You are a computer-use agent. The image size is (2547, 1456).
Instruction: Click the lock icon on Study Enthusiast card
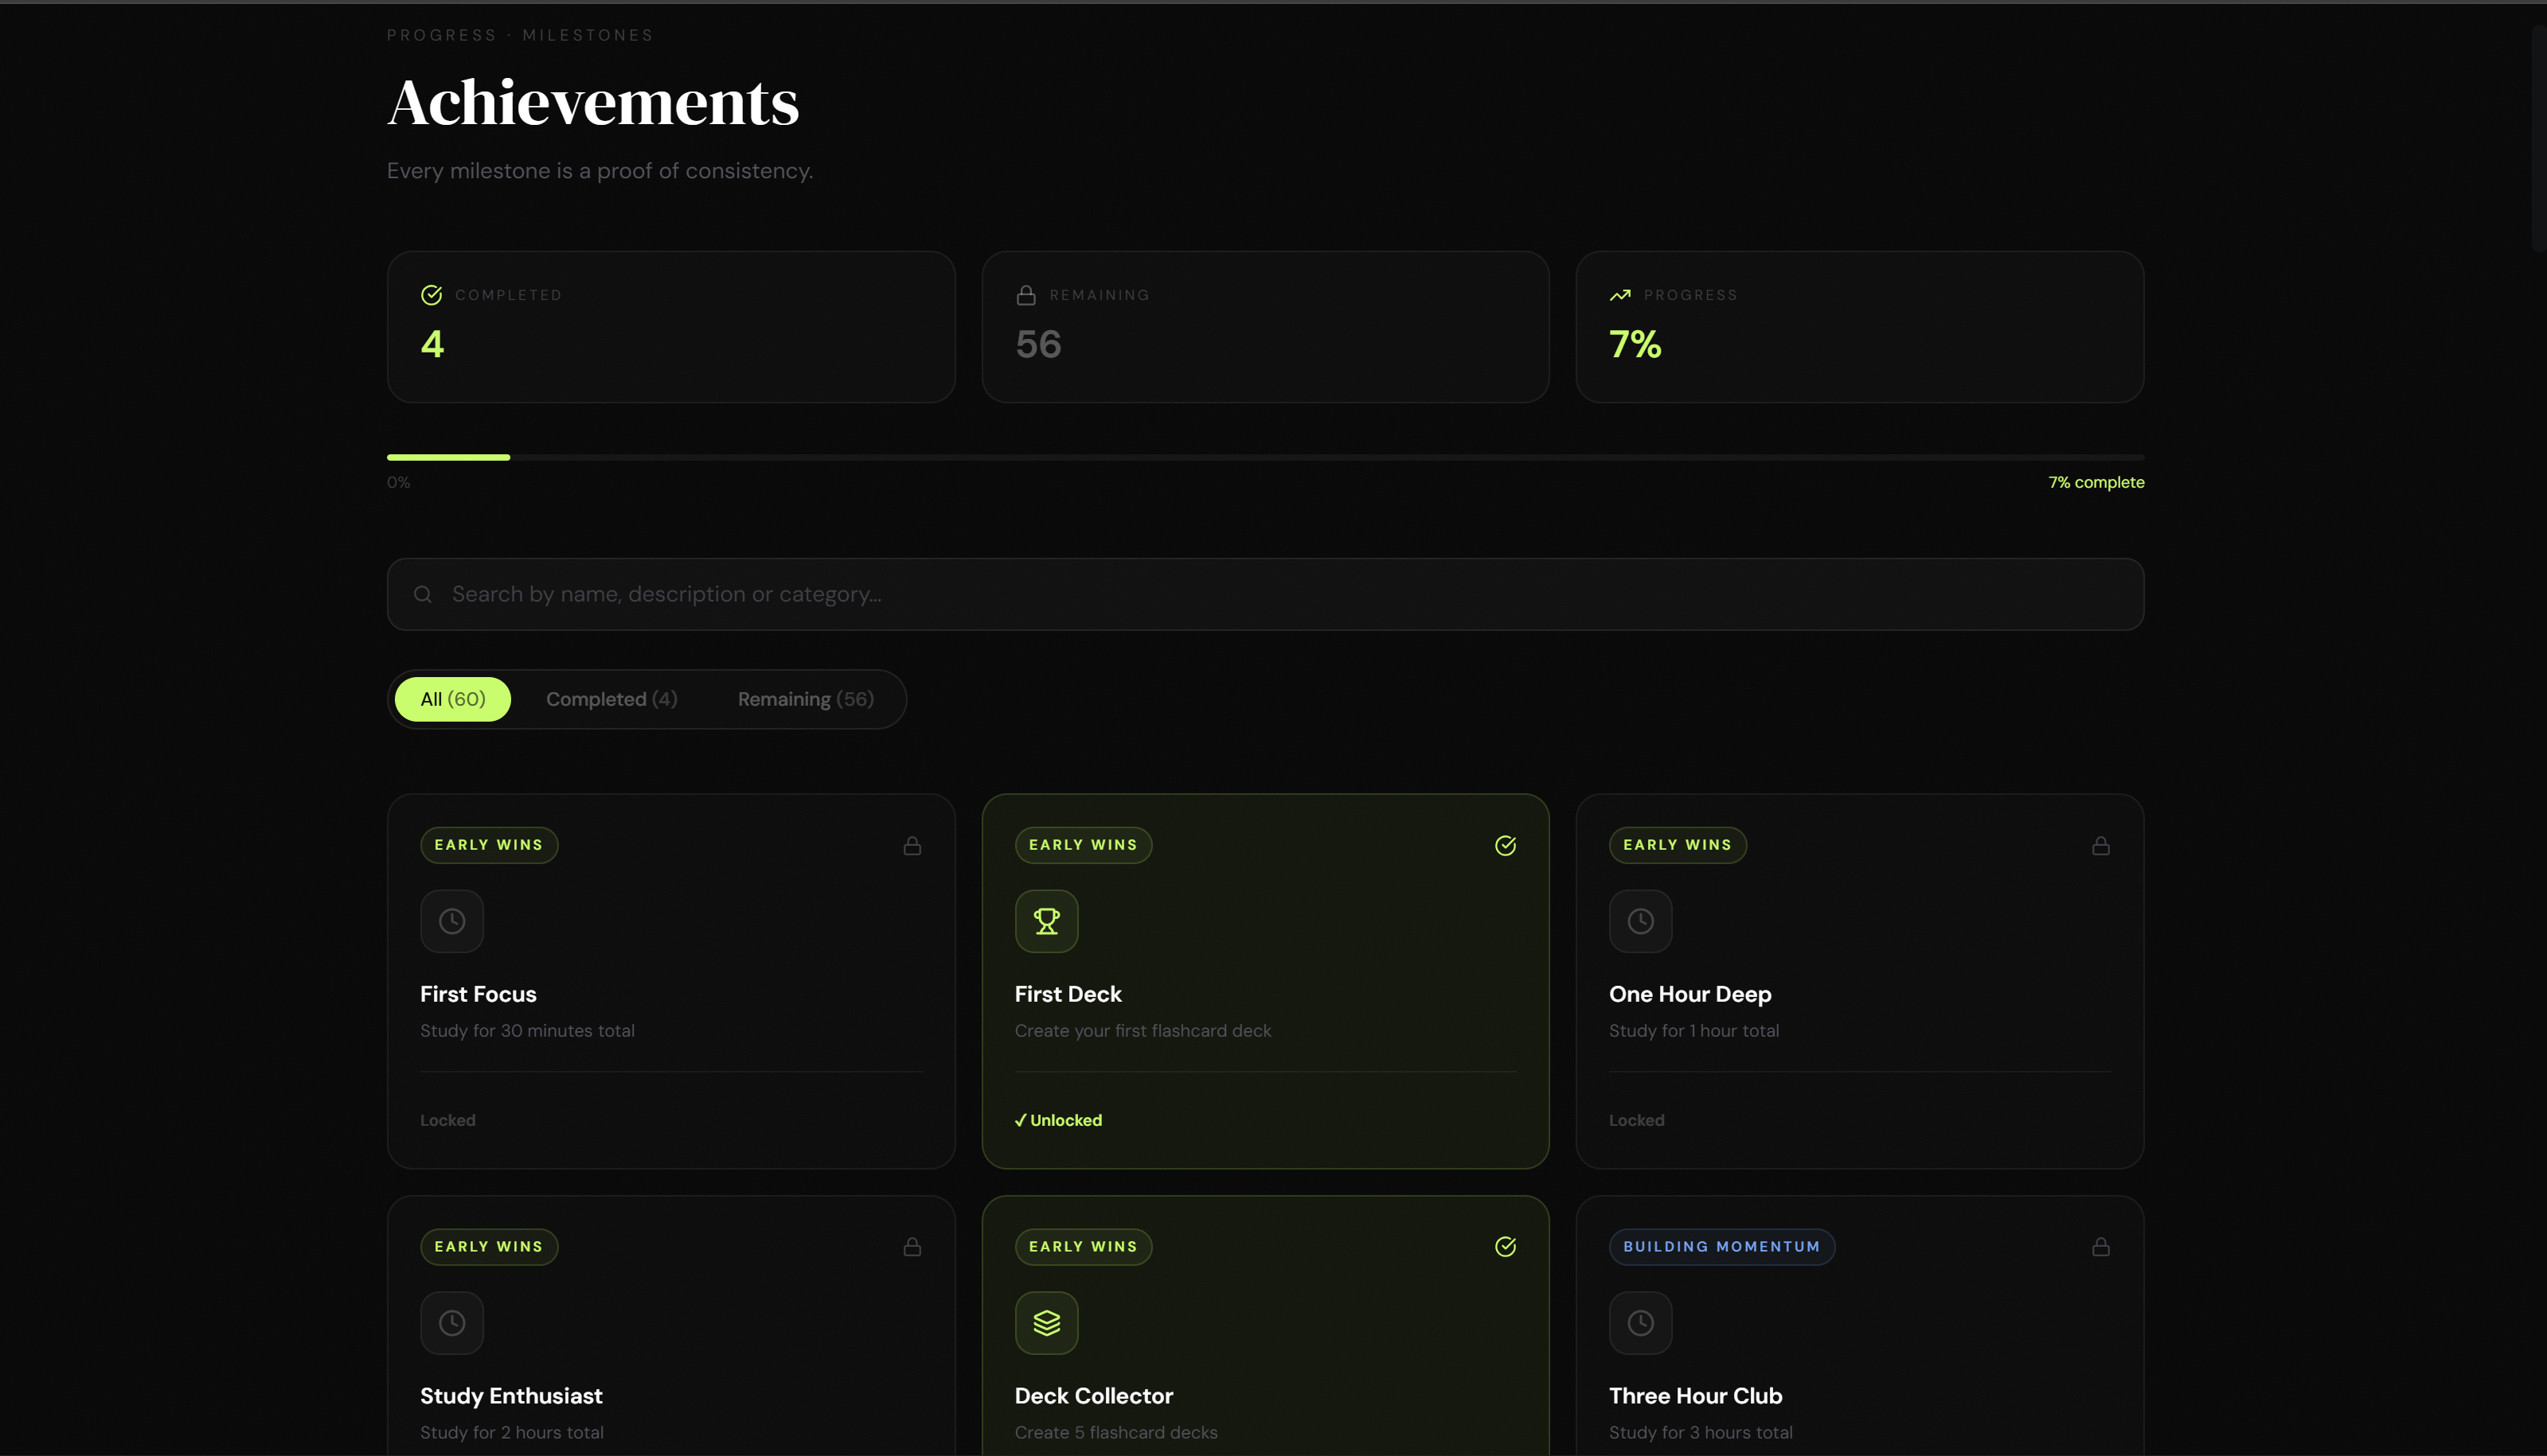[912, 1247]
